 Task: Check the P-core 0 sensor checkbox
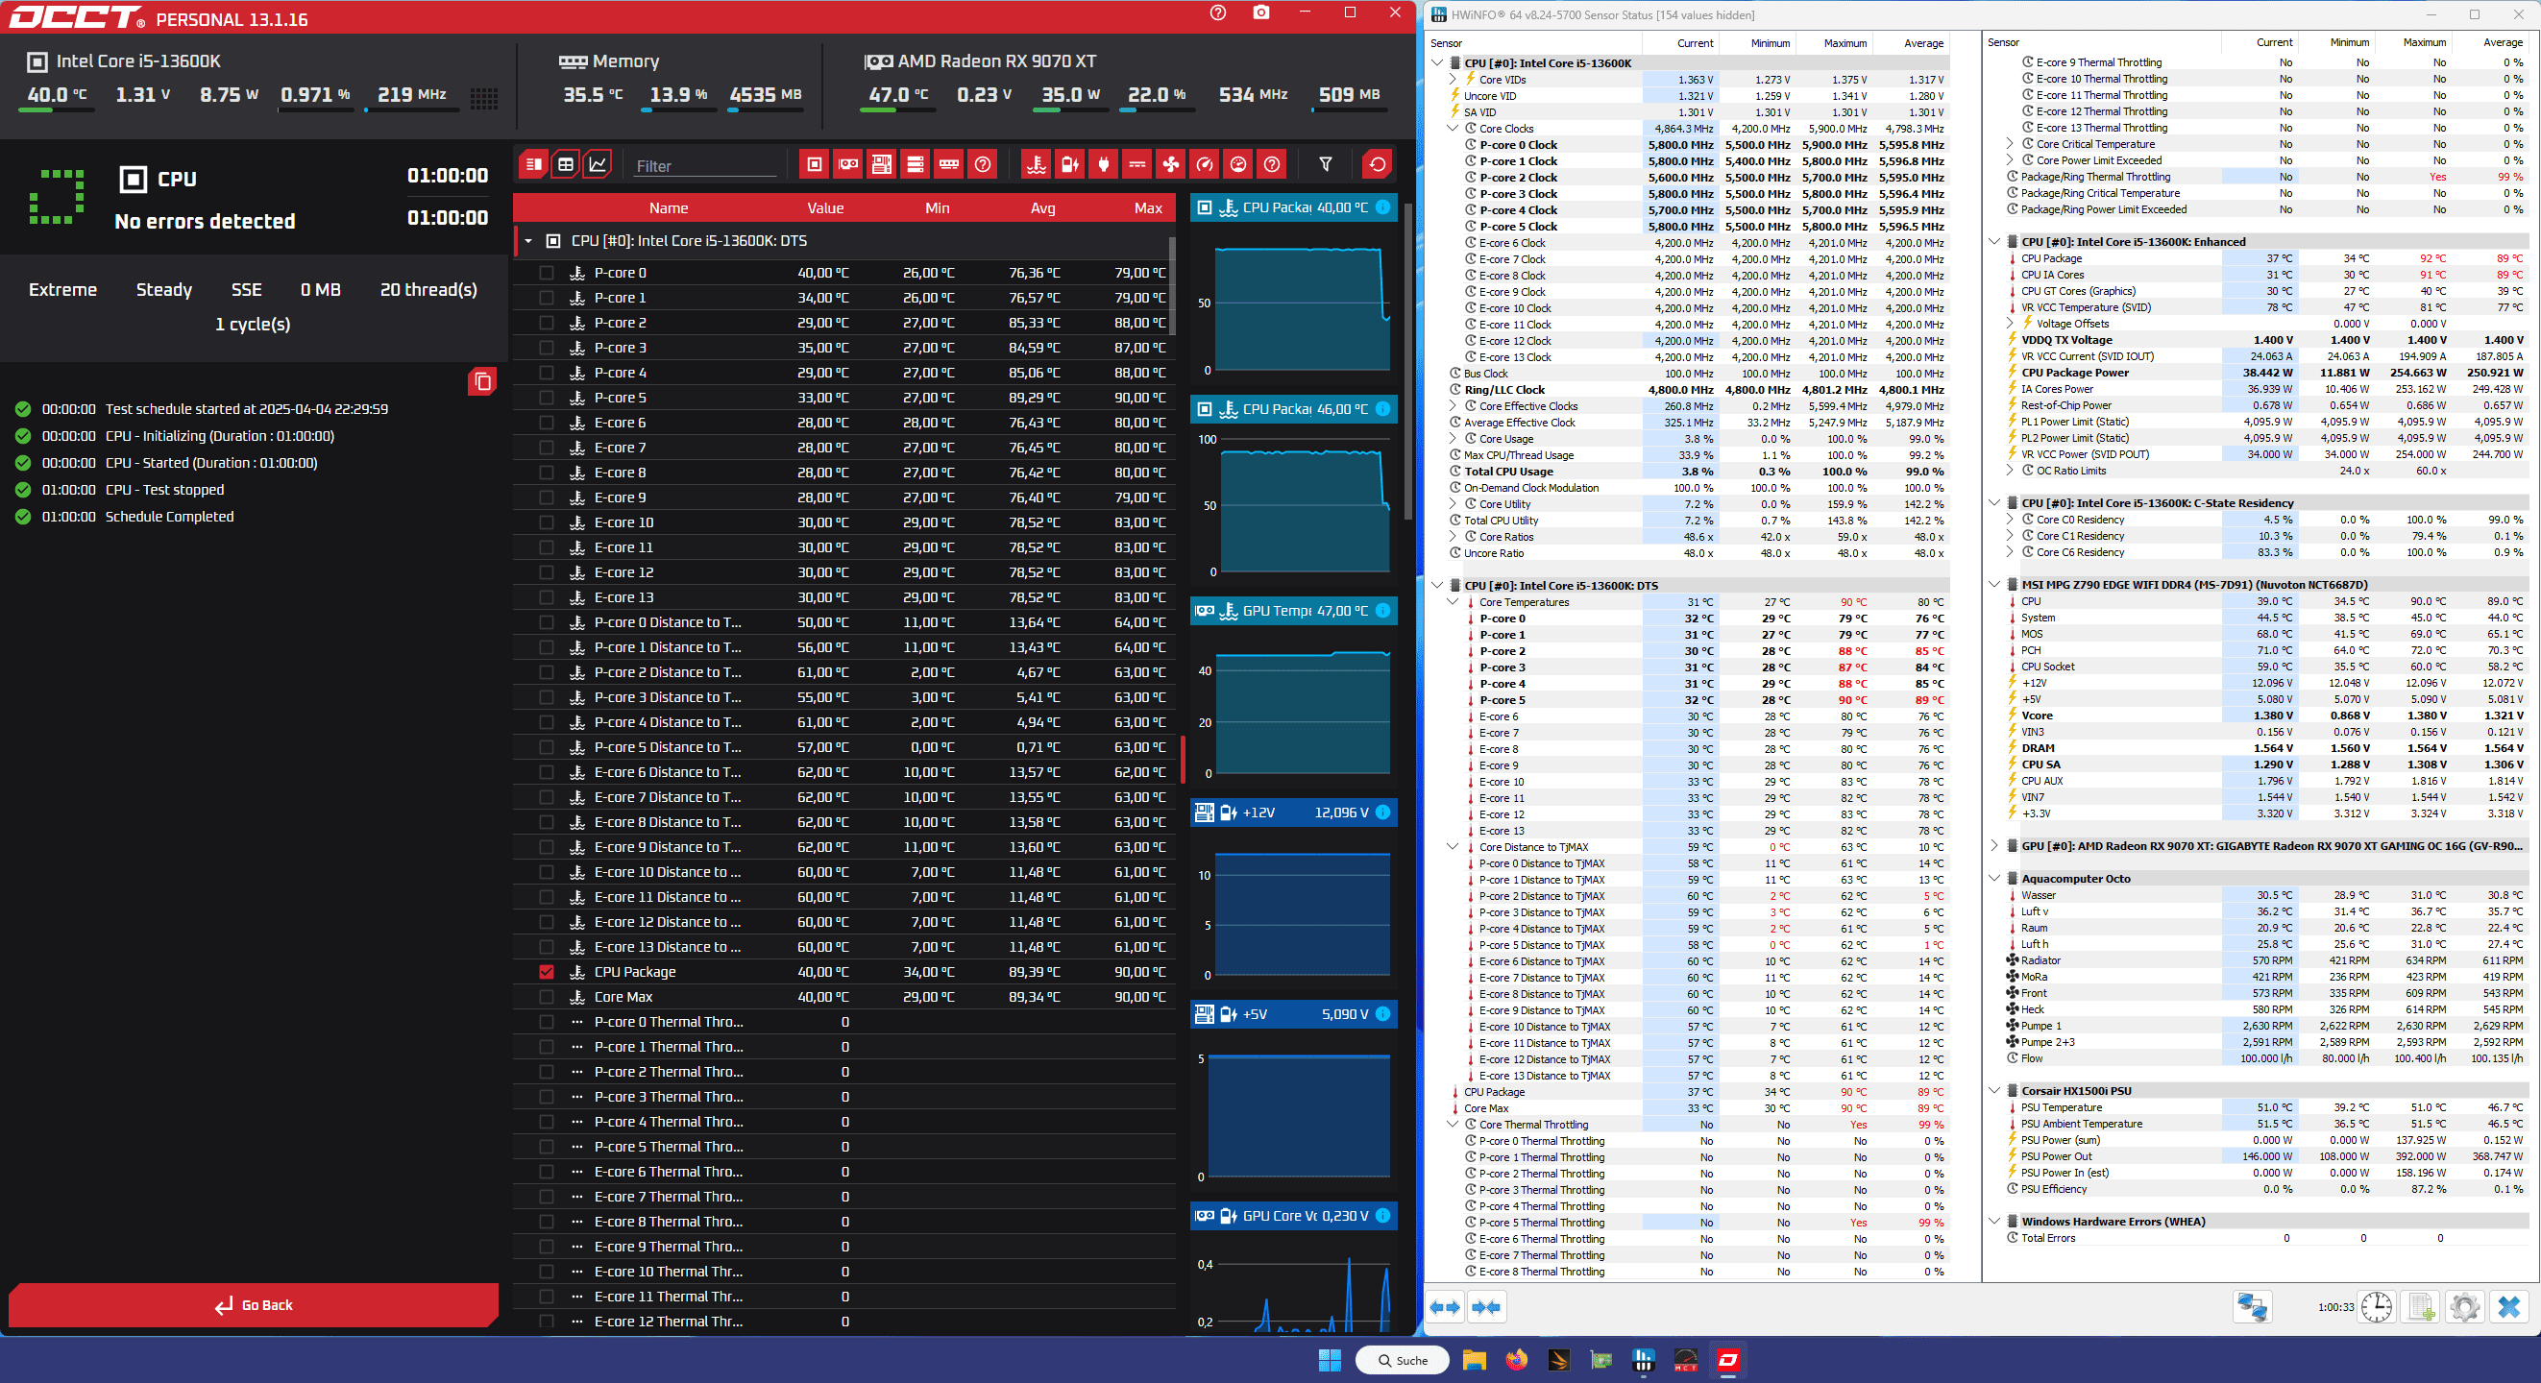(547, 274)
